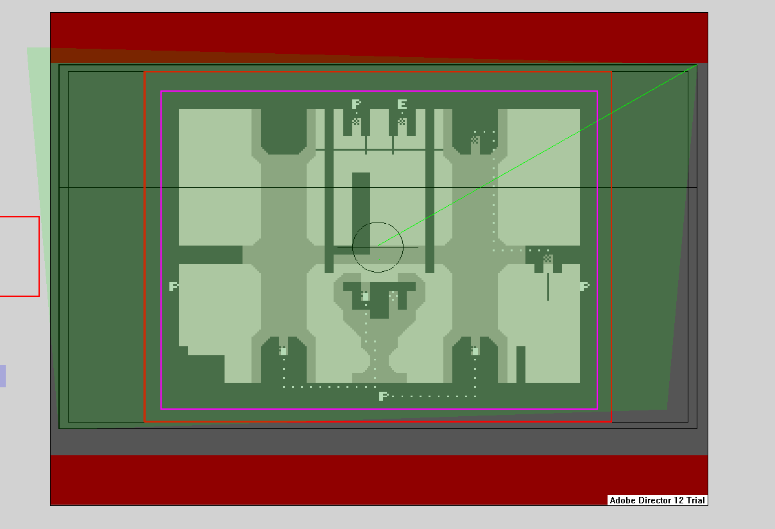Image resolution: width=775 pixels, height=529 pixels.
Task: Click the black circle at the green line's origin
Action: [378, 247]
